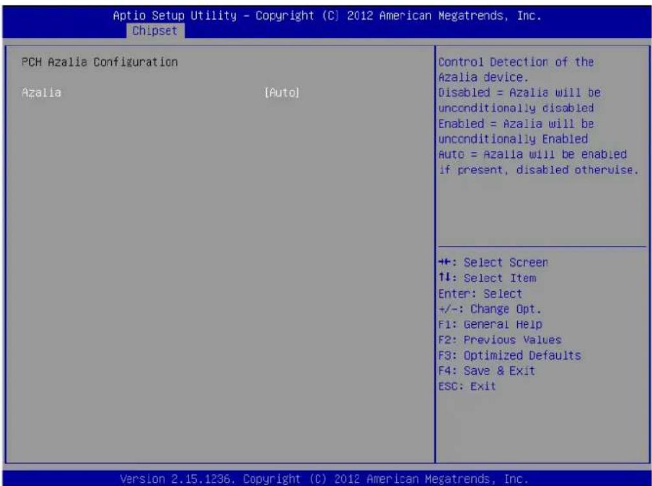
Task: Click the help line starting 'Auto = Azalia'
Action: 532,154
